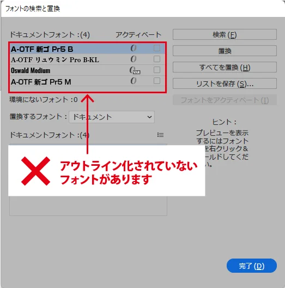The width and height of the screenshot is (285, 288).
Task: Click OpenType icon for A-OTF 新ゴ Pr5 B
Action: click(x=134, y=48)
